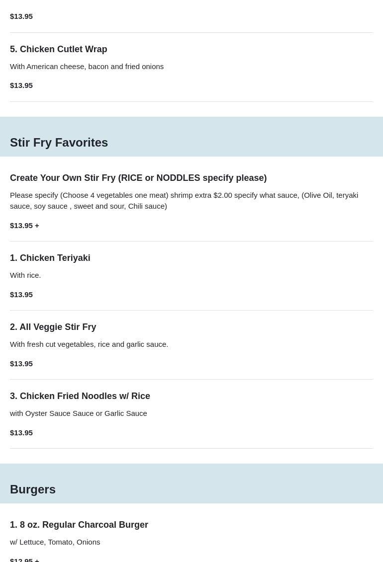The width and height of the screenshot is (383, 562).
Task: Click the $12.95 + burger price
Action: click(x=24, y=559)
